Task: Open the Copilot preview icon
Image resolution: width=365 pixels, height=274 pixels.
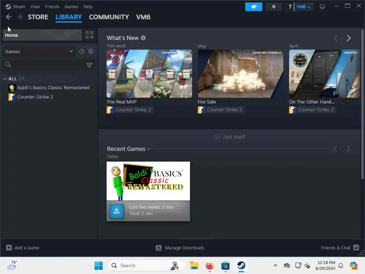Action: click(354, 265)
